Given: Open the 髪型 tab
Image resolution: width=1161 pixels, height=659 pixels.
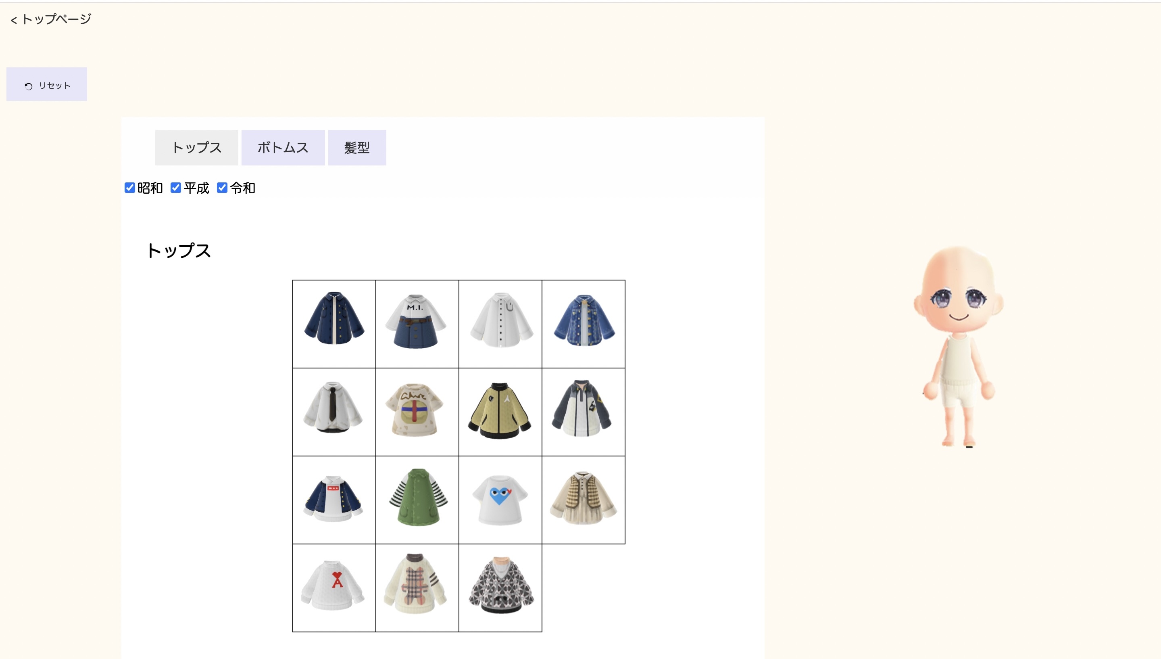Looking at the screenshot, I should 357,148.
